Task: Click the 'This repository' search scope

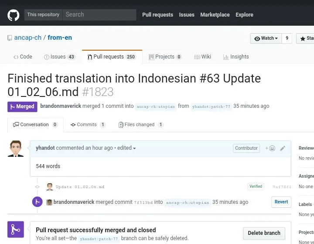Action: point(43,15)
